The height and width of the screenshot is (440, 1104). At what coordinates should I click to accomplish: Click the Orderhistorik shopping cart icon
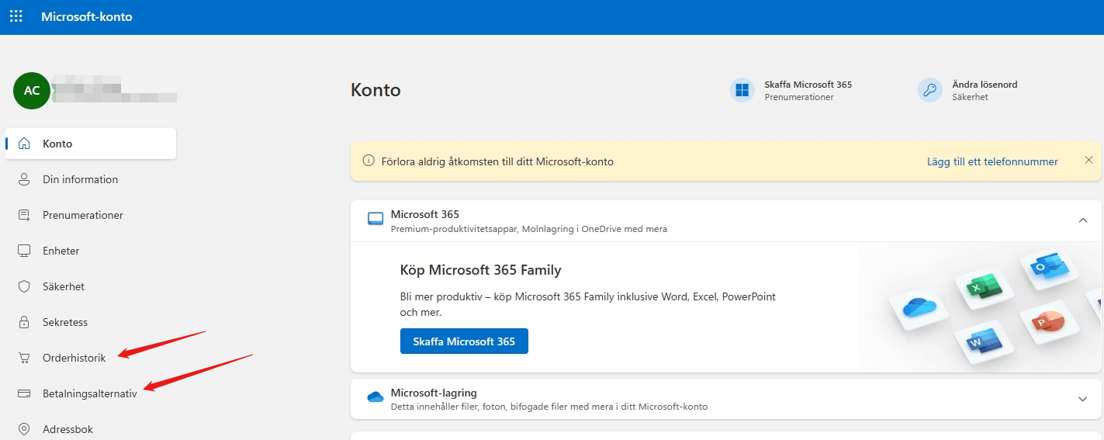pyautogui.click(x=24, y=358)
